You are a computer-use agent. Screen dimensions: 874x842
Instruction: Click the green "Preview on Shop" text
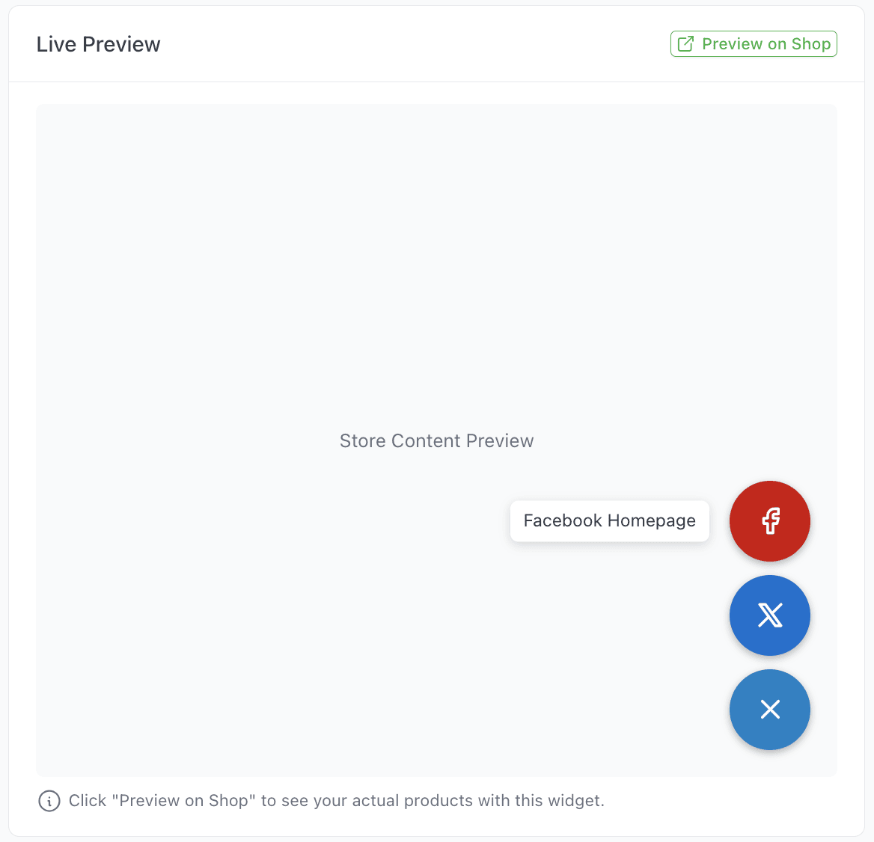click(x=766, y=44)
